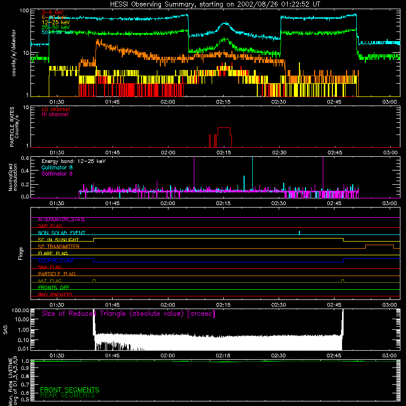Screen dimensions: 406x406
Task: Click the 100.00 value on the SAS axis
Action: [x=20, y=311]
